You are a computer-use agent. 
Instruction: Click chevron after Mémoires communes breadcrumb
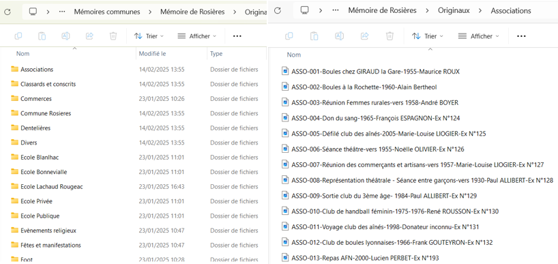pyautogui.click(x=150, y=12)
